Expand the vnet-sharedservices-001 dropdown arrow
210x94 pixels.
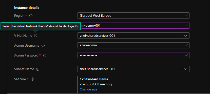[x=185, y=36]
